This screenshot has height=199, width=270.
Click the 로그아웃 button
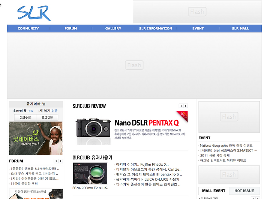(47, 117)
